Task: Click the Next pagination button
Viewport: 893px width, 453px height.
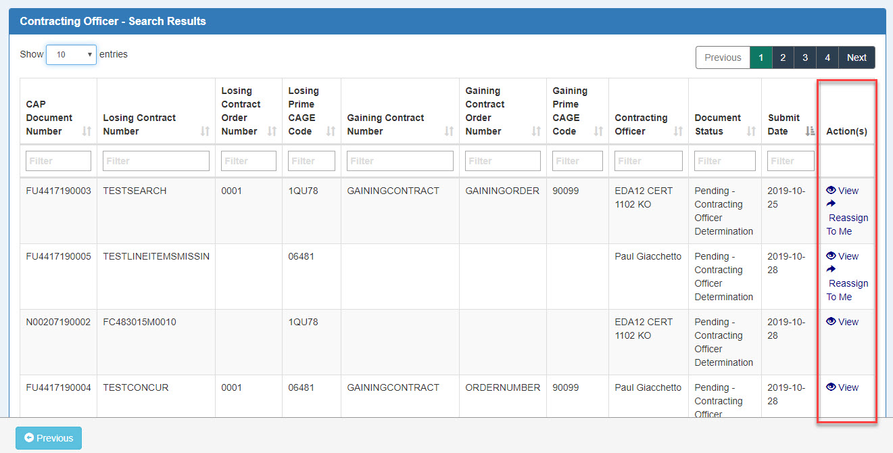Action: [856, 57]
